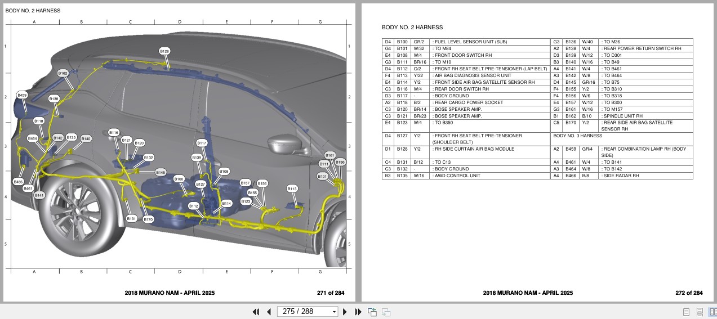This screenshot has height=319, width=717.
Task: Click '271 of 284' page footer text
Action: coord(331,293)
